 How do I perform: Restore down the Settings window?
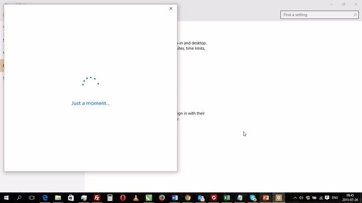(343, 4)
